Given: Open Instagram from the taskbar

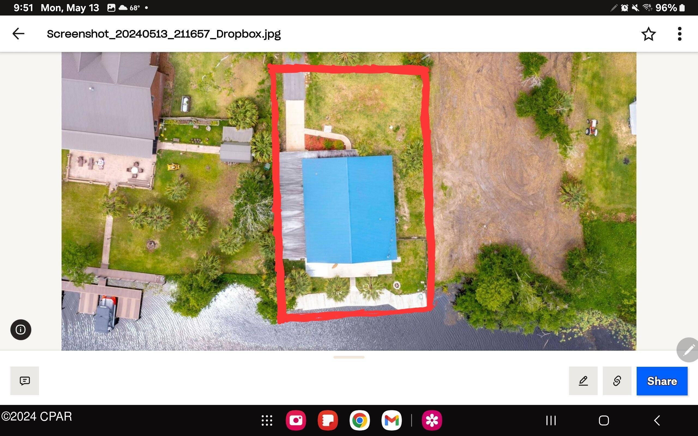Looking at the screenshot, I should [x=296, y=420].
